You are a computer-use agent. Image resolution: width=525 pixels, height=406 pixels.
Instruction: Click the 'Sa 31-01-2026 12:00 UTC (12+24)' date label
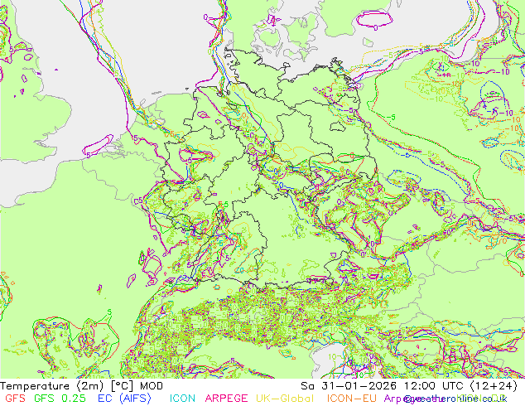tap(409, 386)
